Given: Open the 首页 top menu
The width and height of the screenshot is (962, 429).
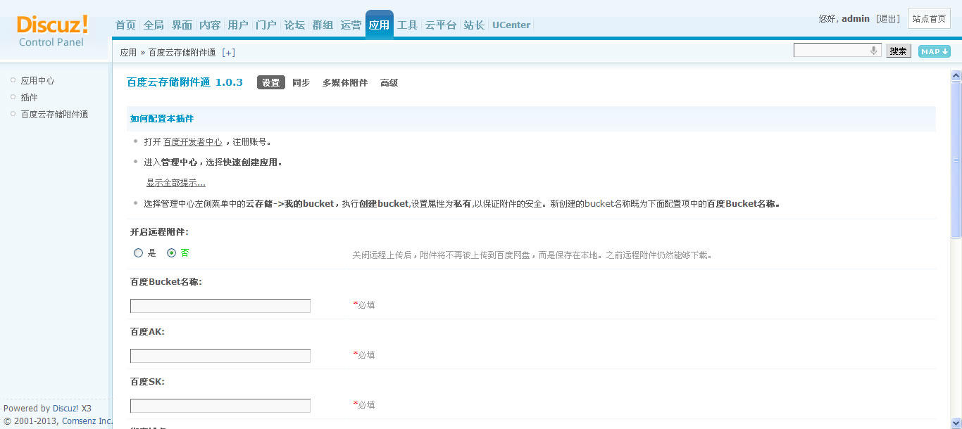Looking at the screenshot, I should (125, 25).
